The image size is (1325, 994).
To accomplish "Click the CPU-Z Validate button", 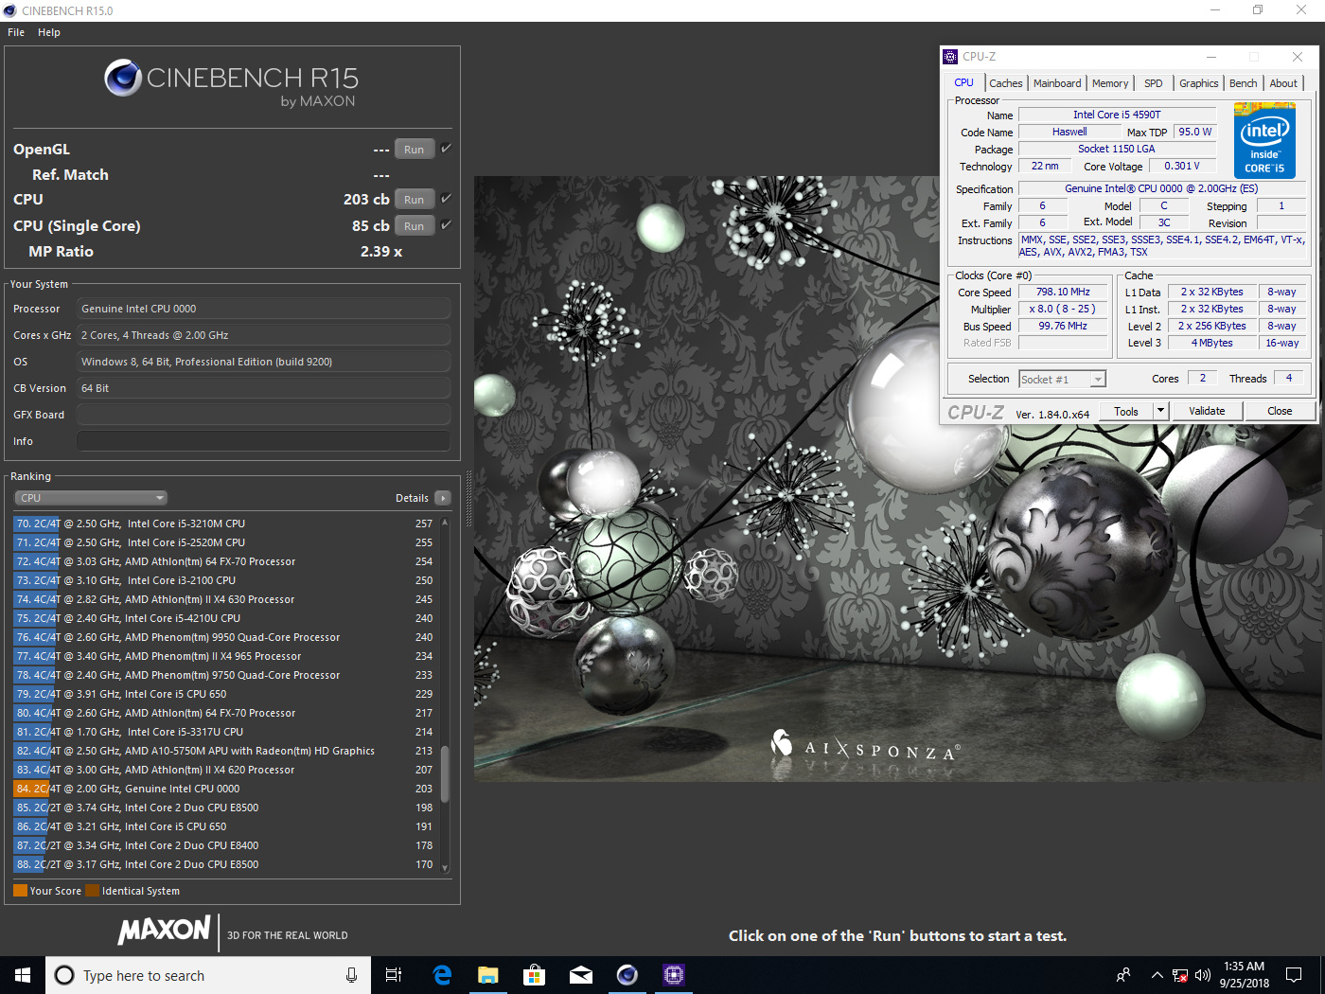I will [x=1207, y=411].
